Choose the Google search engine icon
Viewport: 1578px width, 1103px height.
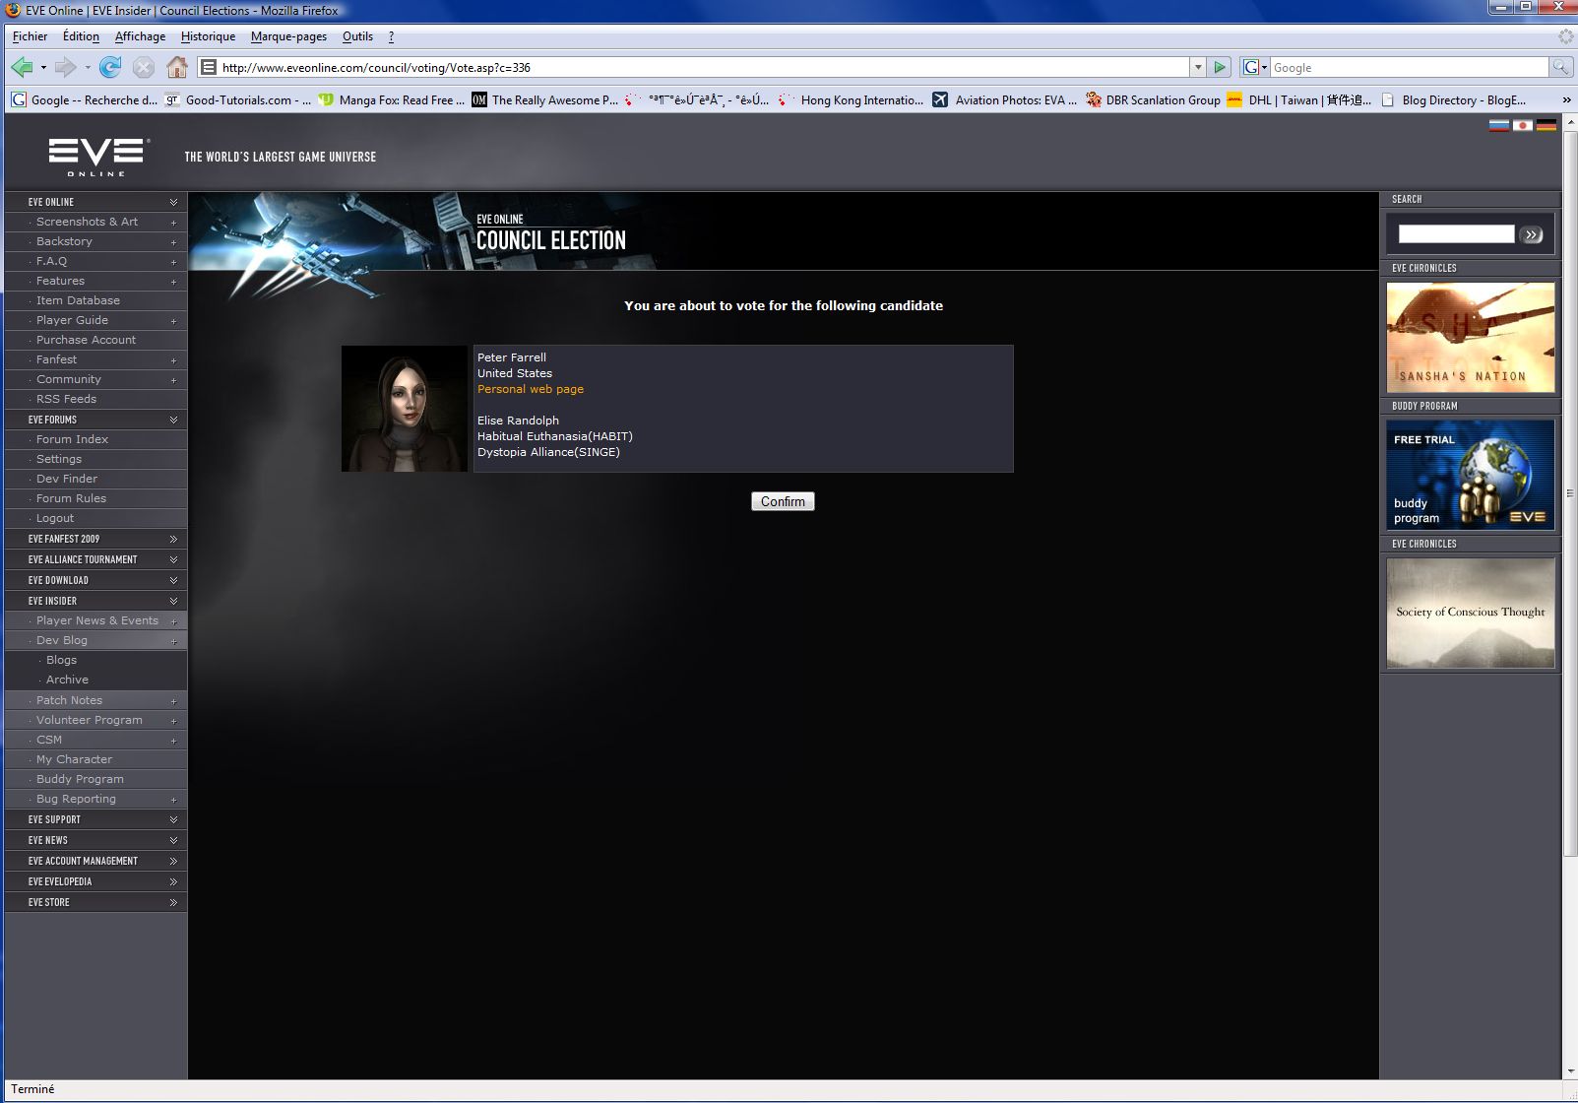pos(1251,67)
